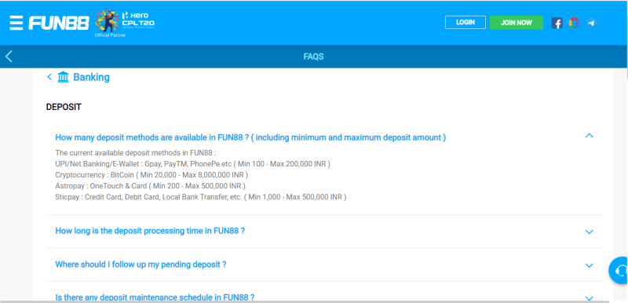Click 'The current available deposit methods' text

pos(136,152)
